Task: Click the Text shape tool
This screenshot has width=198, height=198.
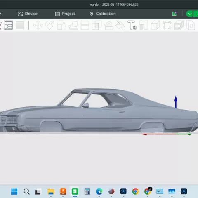Action: pos(132,25)
